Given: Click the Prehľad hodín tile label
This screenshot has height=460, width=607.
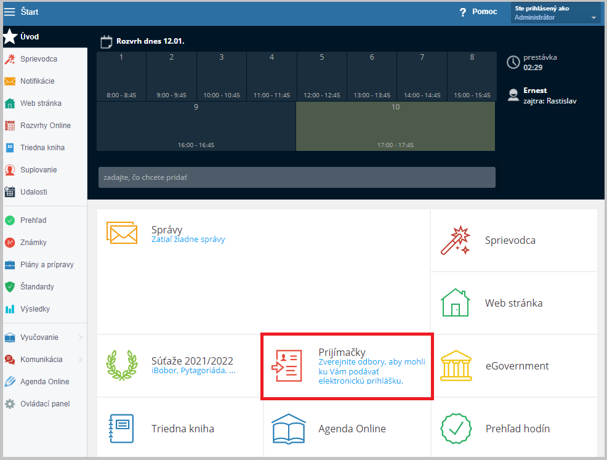Looking at the screenshot, I should (x=518, y=429).
